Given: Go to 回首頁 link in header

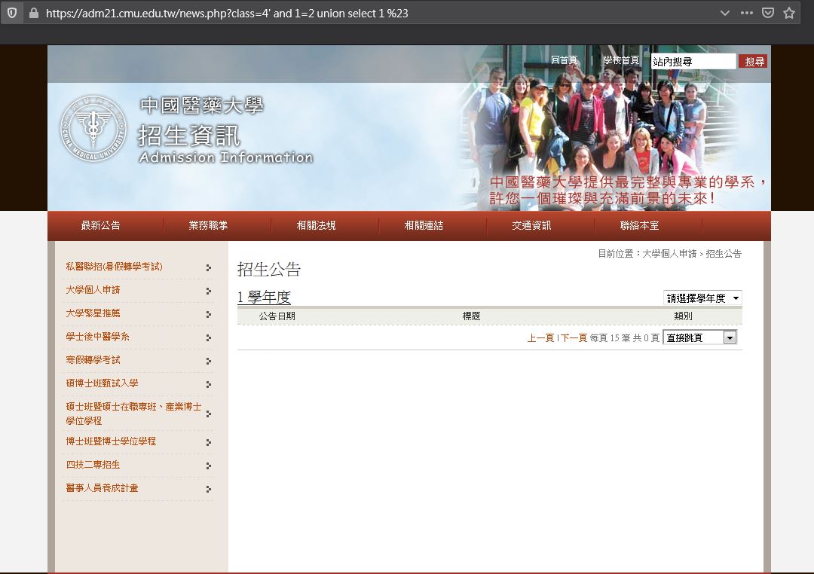Looking at the screenshot, I should (564, 60).
